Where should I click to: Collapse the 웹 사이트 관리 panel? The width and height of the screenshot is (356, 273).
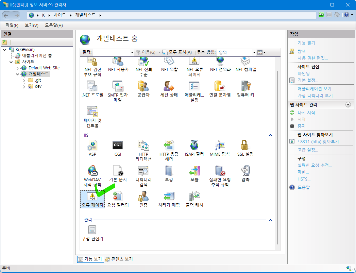348,105
